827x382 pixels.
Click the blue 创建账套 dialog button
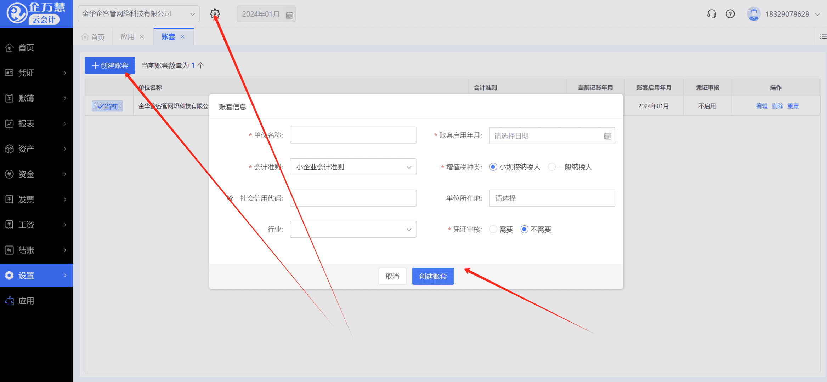pos(433,276)
